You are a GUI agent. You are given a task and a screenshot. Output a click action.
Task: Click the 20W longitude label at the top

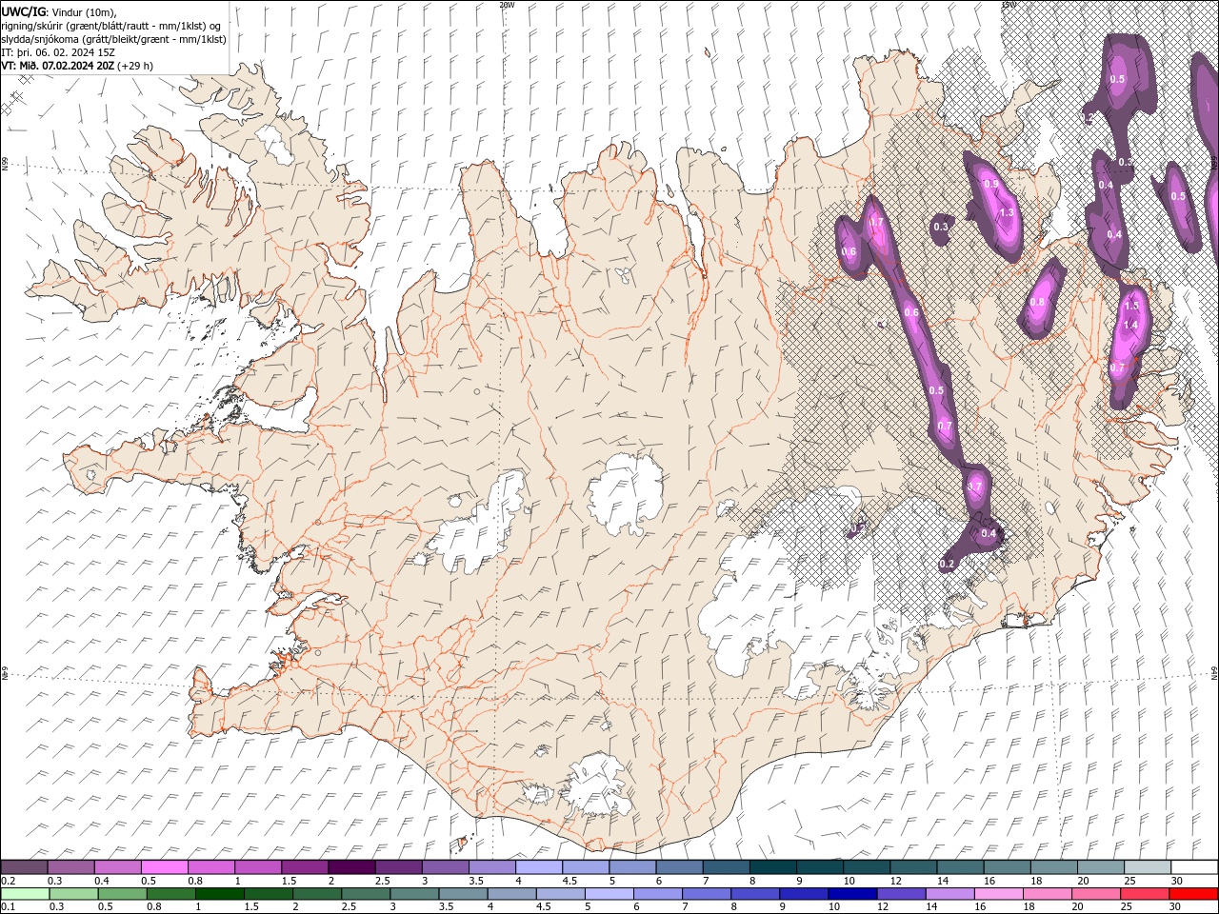[507, 5]
